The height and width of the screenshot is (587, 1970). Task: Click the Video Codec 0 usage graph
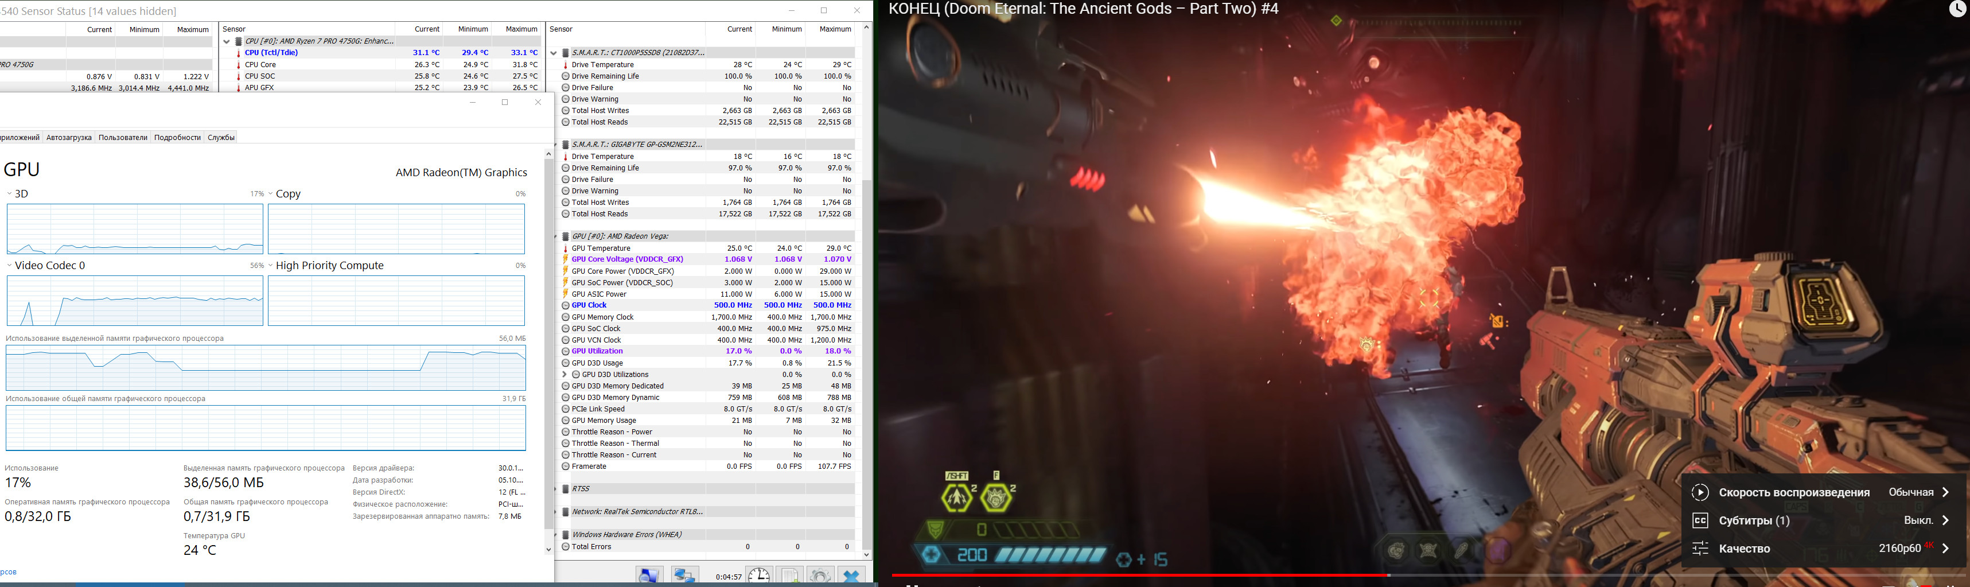(x=135, y=301)
